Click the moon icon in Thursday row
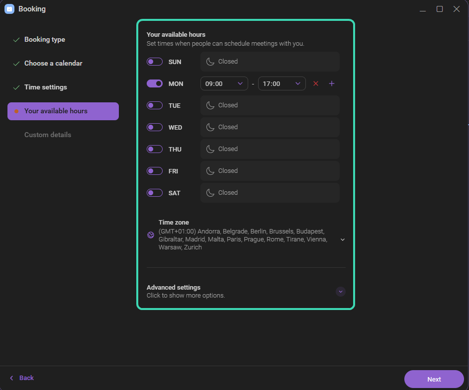Screen dimensions: 469x390 click(210, 149)
